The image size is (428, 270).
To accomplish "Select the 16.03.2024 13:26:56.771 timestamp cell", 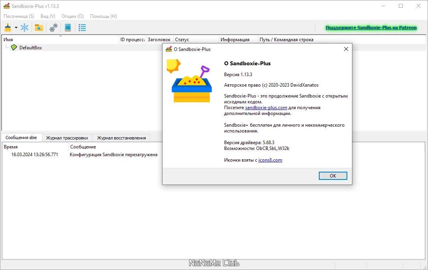I will (35, 154).
